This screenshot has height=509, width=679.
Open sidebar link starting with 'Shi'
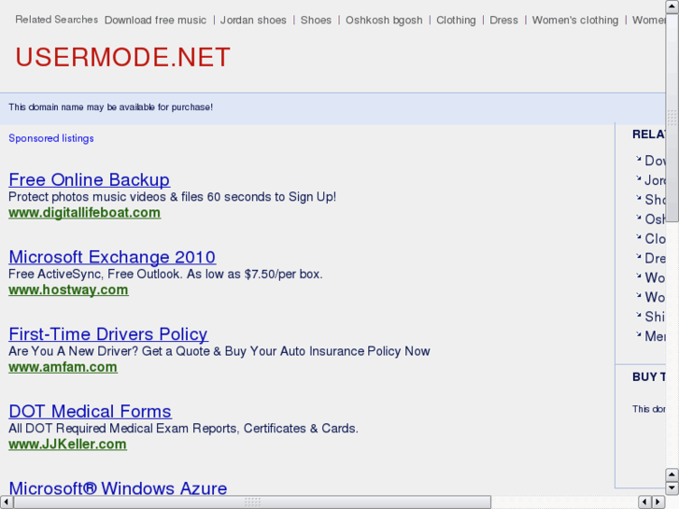click(x=655, y=317)
